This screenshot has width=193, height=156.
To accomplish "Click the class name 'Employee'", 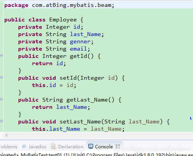I will tap(63, 20).
